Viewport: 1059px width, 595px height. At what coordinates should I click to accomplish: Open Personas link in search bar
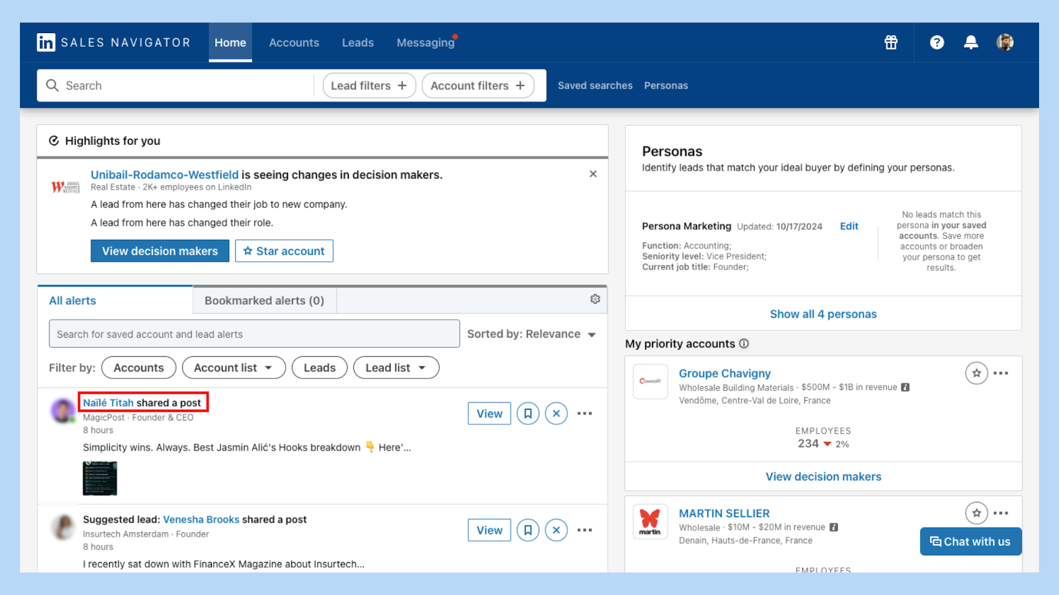(666, 85)
